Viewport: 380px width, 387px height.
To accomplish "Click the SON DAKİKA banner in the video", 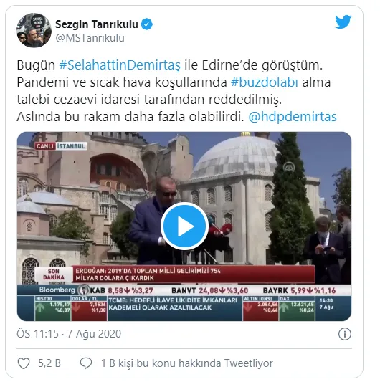I will point(54,274).
